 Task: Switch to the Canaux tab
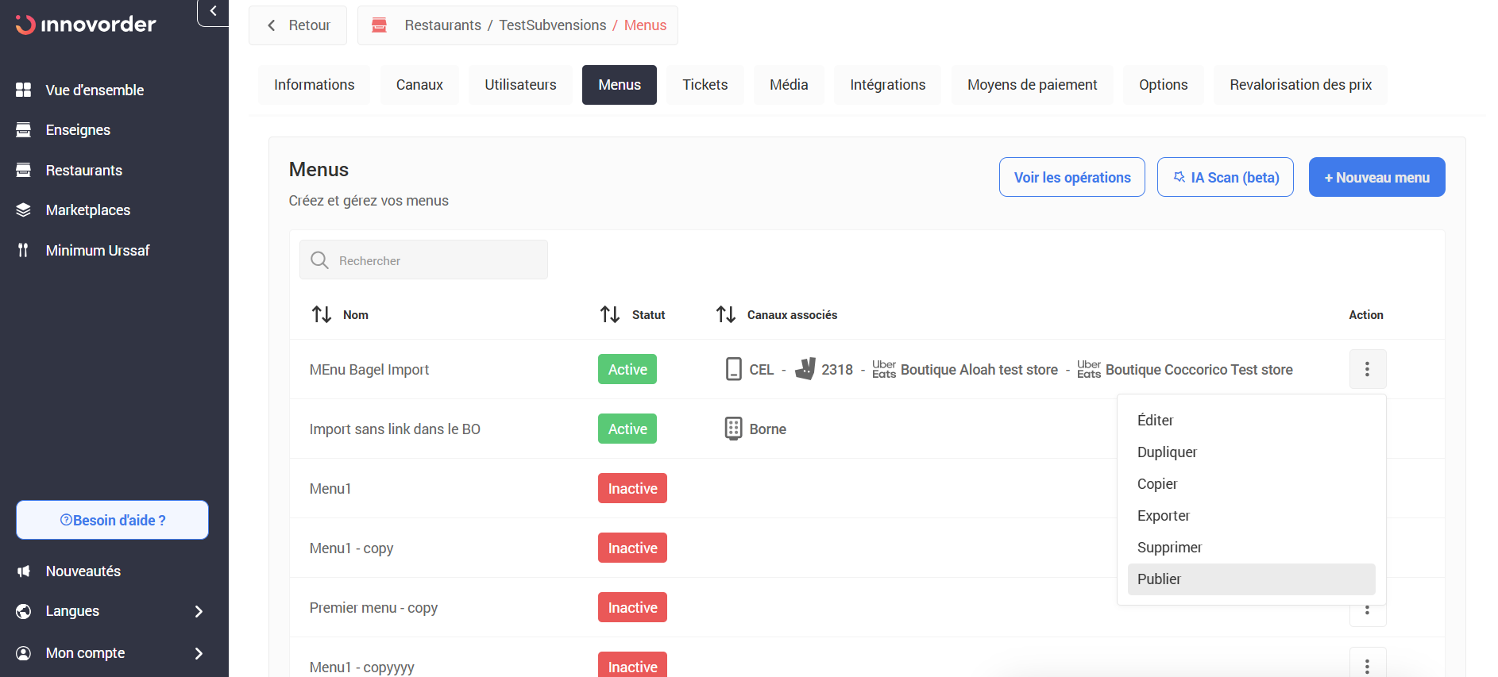click(x=419, y=85)
